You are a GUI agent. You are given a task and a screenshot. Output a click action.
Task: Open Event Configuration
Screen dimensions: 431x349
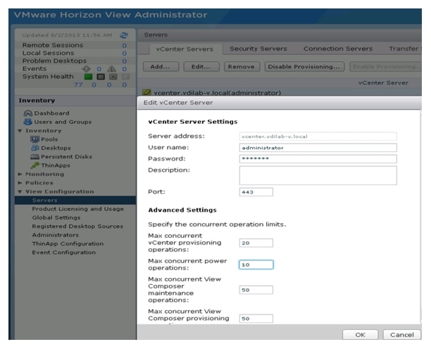coord(64,253)
